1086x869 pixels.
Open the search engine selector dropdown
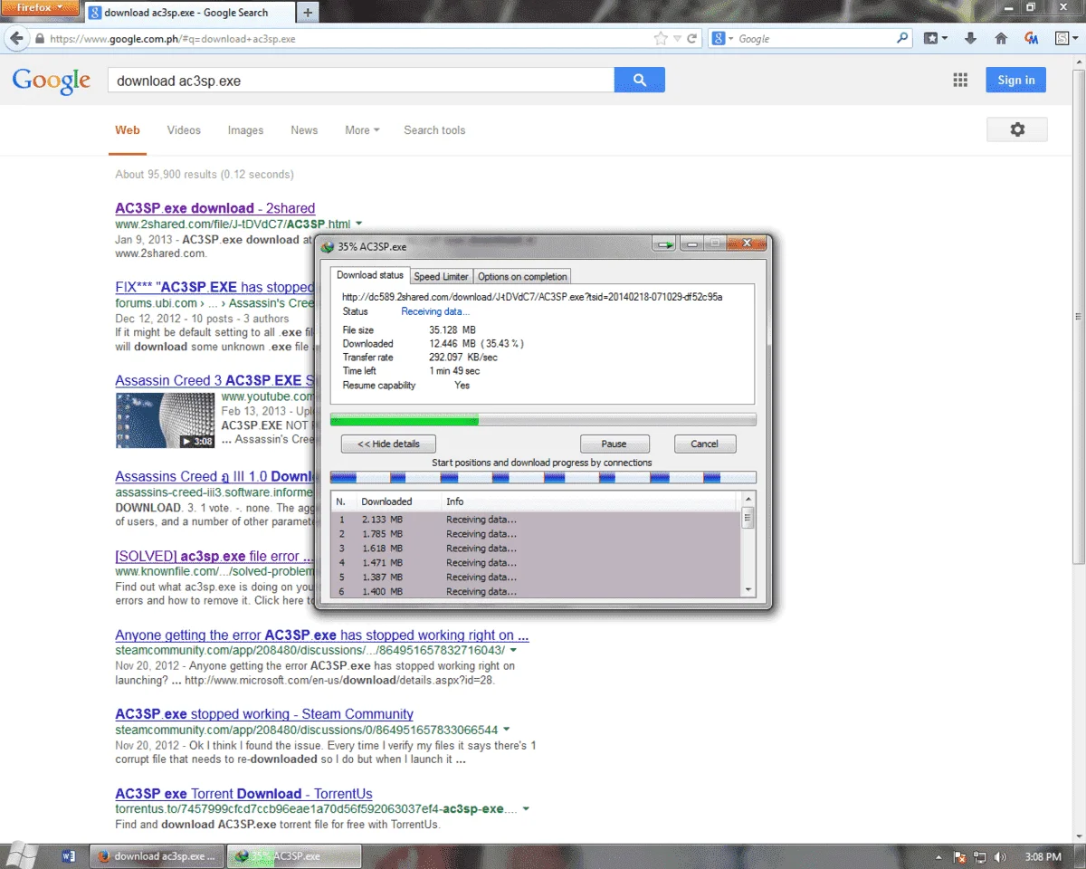(722, 39)
